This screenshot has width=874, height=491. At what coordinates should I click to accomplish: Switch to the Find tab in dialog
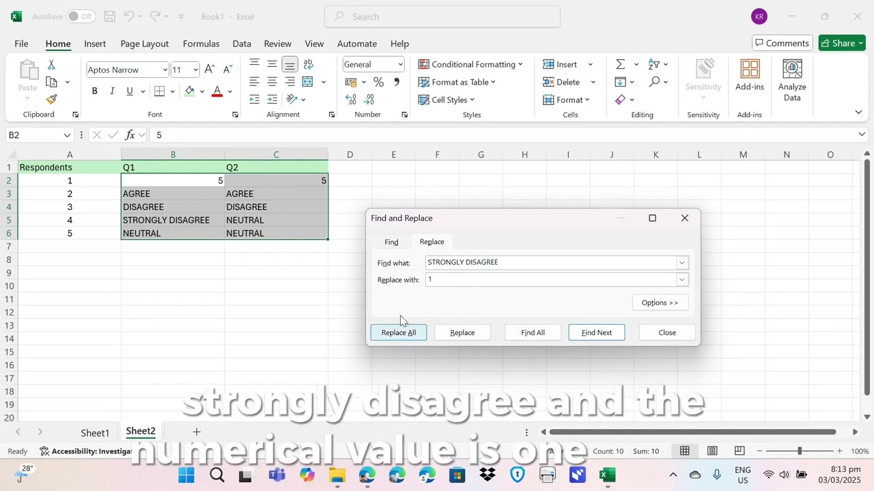pos(391,242)
